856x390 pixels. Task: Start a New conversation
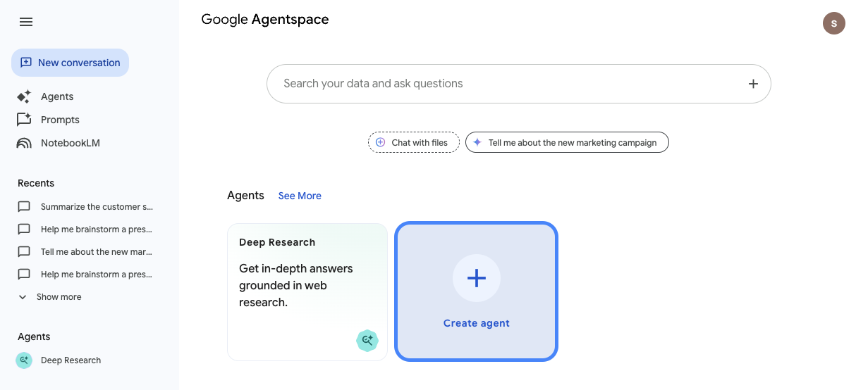[70, 63]
